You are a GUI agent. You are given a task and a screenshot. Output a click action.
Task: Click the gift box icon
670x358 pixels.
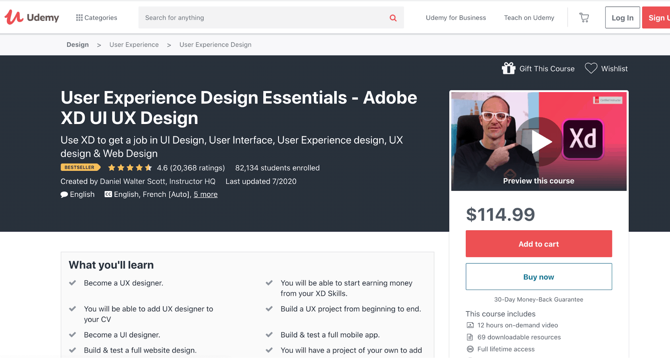(508, 68)
